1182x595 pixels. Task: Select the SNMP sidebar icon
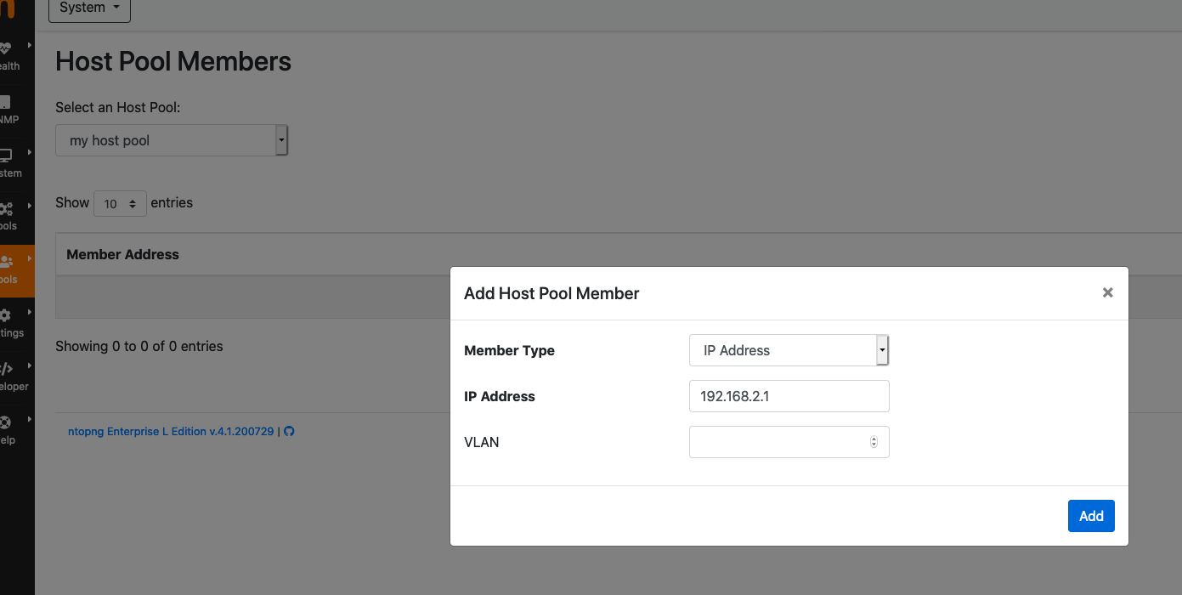(7, 104)
